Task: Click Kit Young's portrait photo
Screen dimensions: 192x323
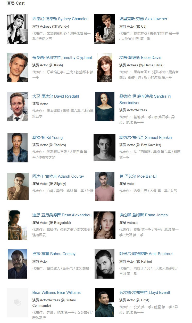Action: tap(18, 148)
